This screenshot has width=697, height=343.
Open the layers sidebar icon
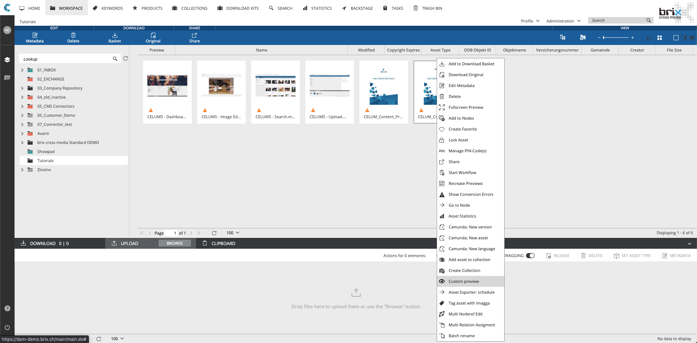point(7,60)
